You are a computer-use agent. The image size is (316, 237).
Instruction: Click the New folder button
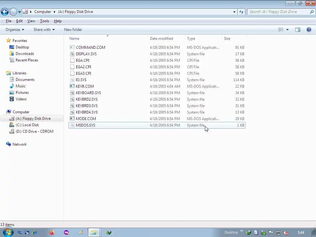point(73,30)
